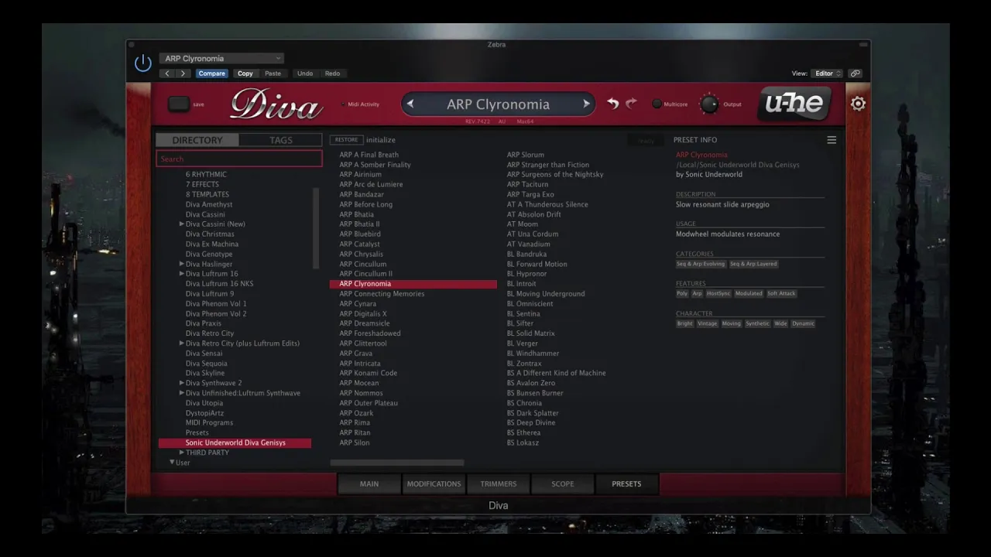Click the Undo button in host toolbar
991x557 pixels.
[x=305, y=73]
